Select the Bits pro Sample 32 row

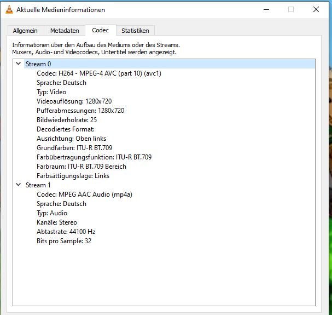point(63,241)
